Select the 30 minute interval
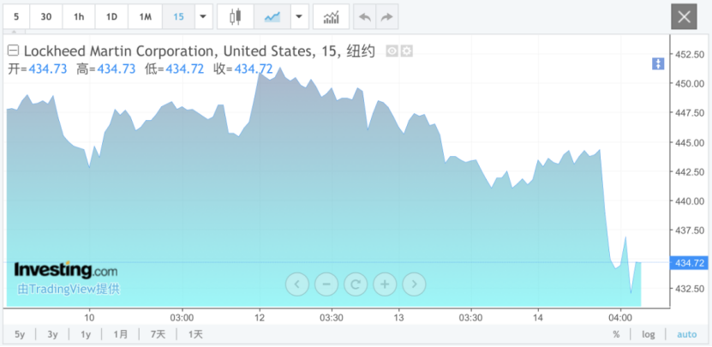Image resolution: width=712 pixels, height=347 pixels. tap(46, 17)
